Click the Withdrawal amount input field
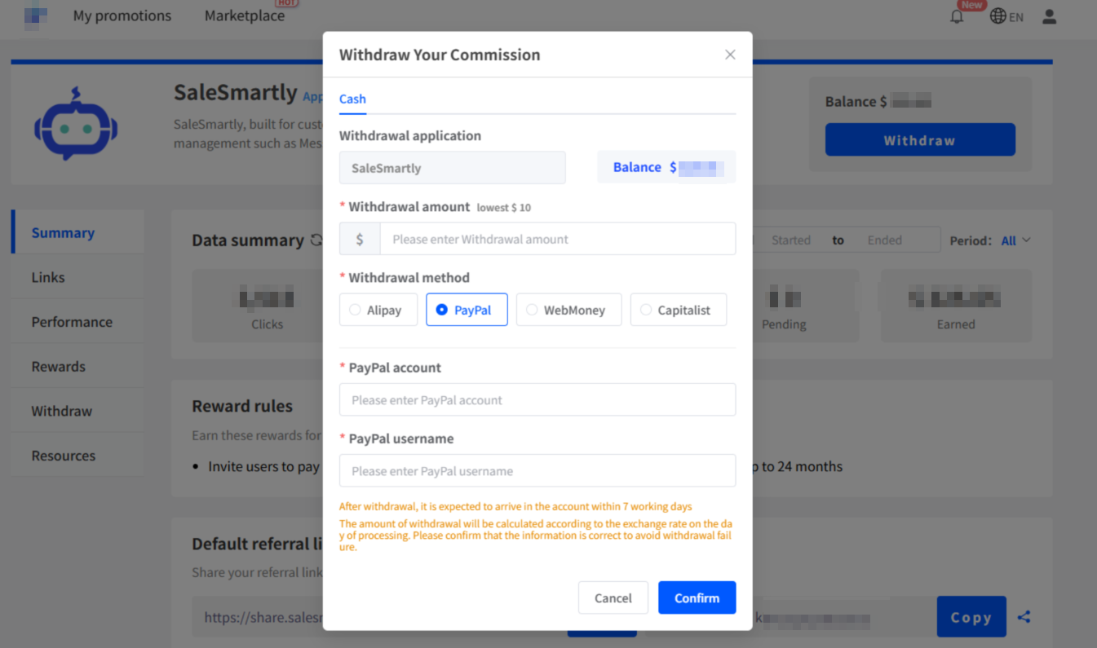 (557, 239)
